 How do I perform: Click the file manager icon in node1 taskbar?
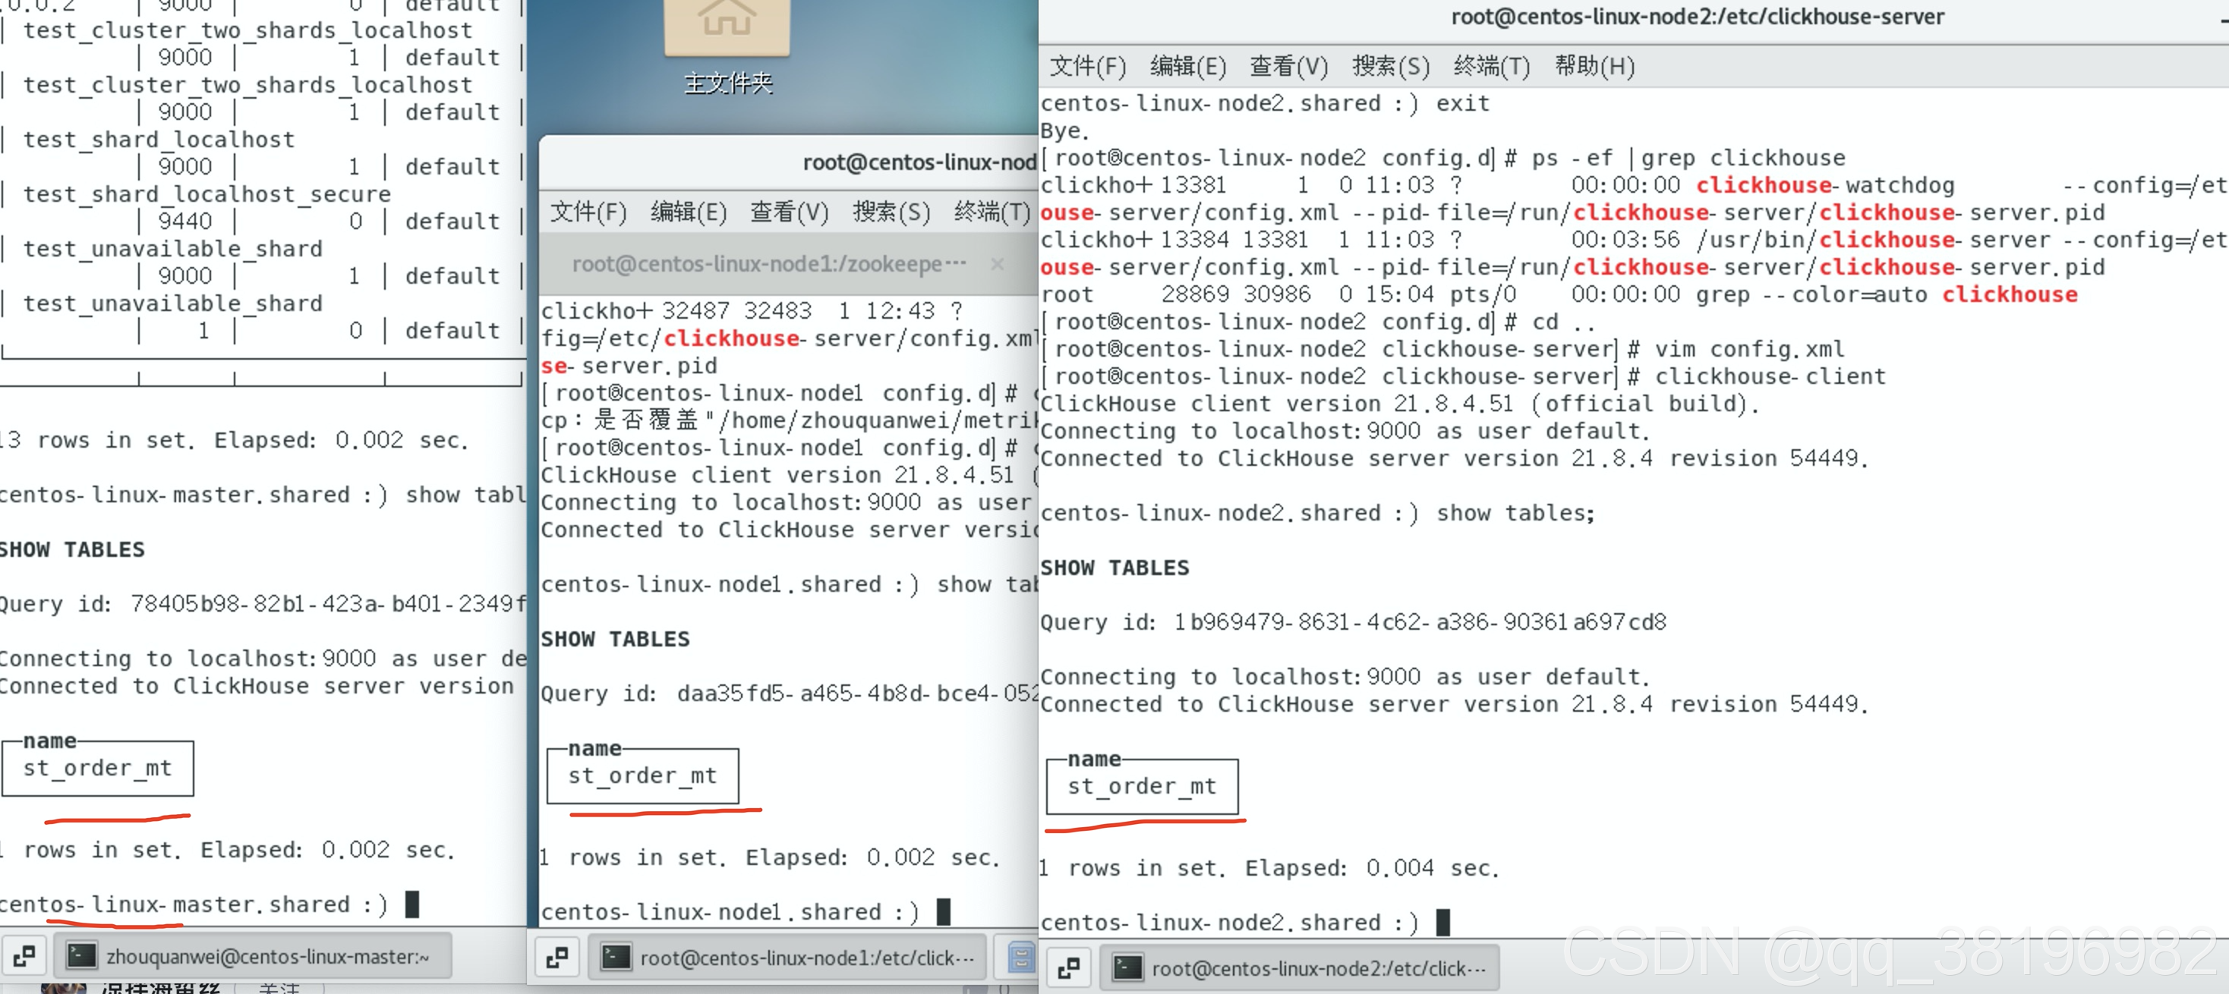click(x=1021, y=957)
